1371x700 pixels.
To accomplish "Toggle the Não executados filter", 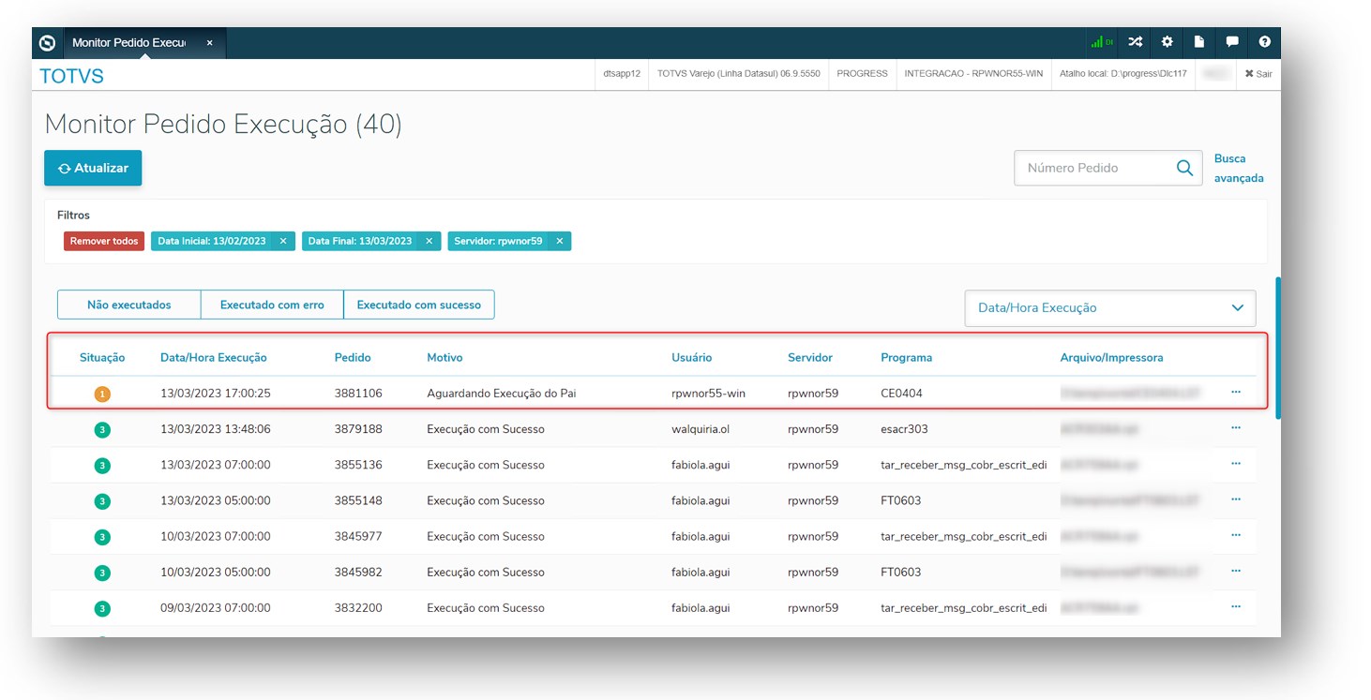I will (128, 305).
